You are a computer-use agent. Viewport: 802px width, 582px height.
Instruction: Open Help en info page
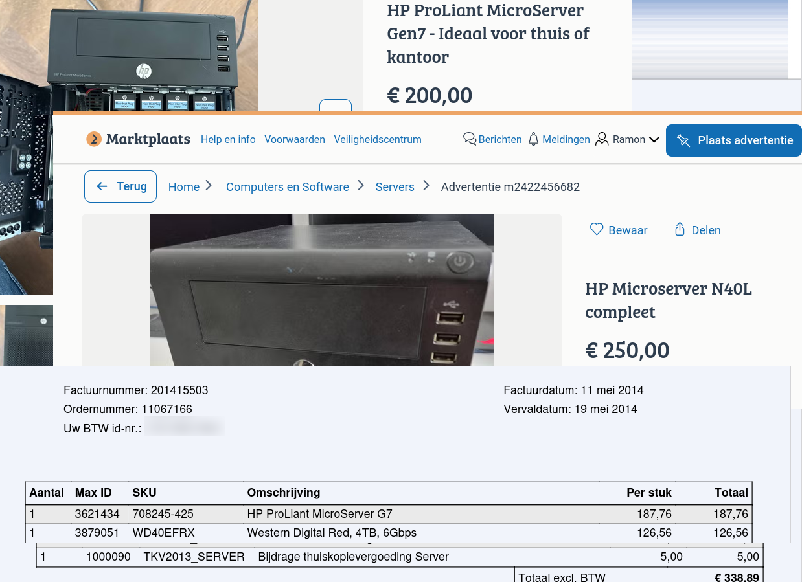click(228, 139)
